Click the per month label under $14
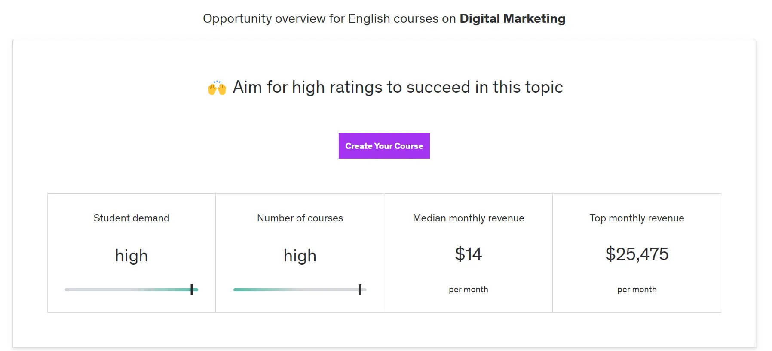 [468, 290]
